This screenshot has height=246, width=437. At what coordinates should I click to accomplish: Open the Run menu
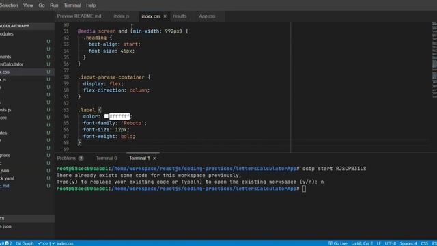click(54, 5)
